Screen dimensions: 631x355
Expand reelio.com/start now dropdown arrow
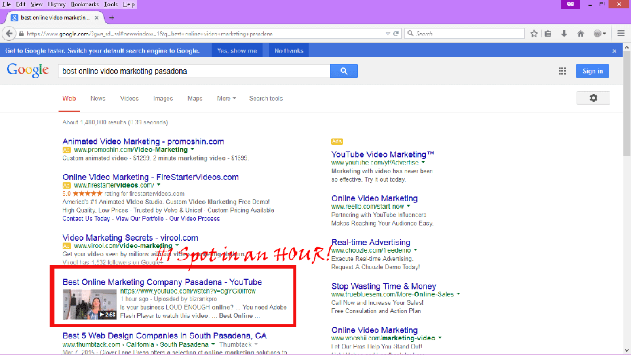tap(409, 206)
